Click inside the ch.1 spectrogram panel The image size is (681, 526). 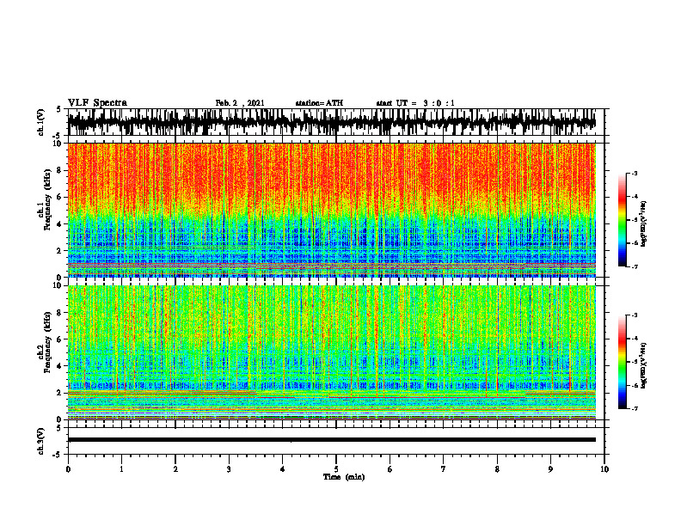(332, 210)
